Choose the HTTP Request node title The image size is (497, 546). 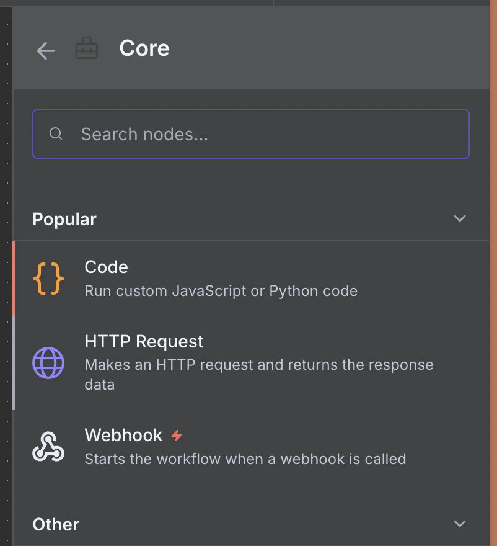pyautogui.click(x=144, y=342)
